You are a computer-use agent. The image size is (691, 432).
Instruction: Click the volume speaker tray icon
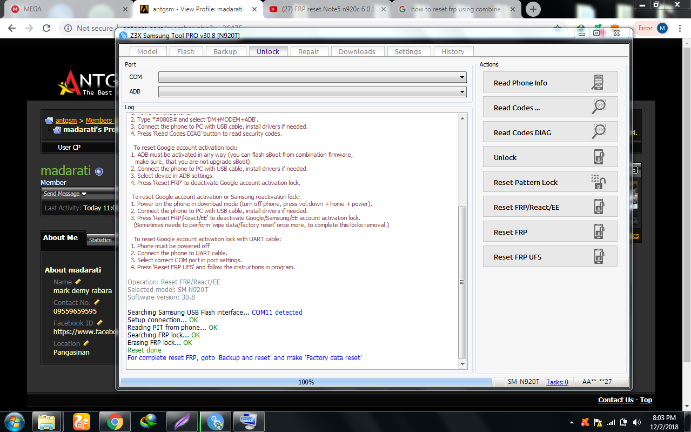pyautogui.click(x=637, y=422)
